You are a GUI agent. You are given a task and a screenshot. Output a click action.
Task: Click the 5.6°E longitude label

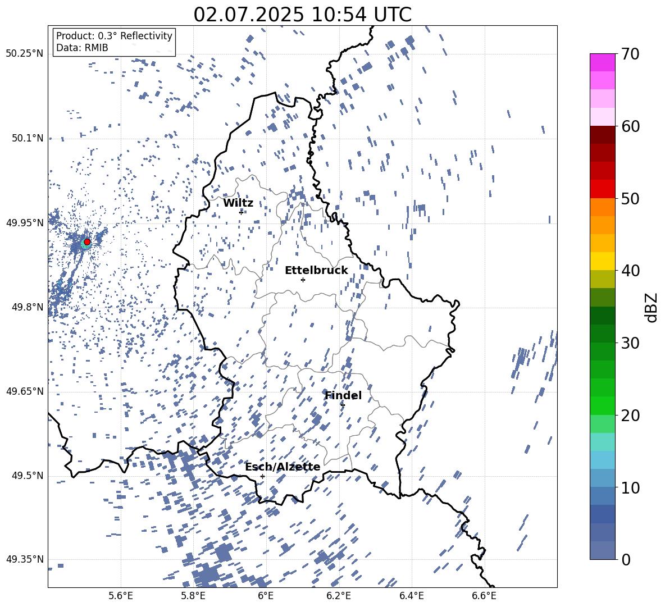[121, 596]
